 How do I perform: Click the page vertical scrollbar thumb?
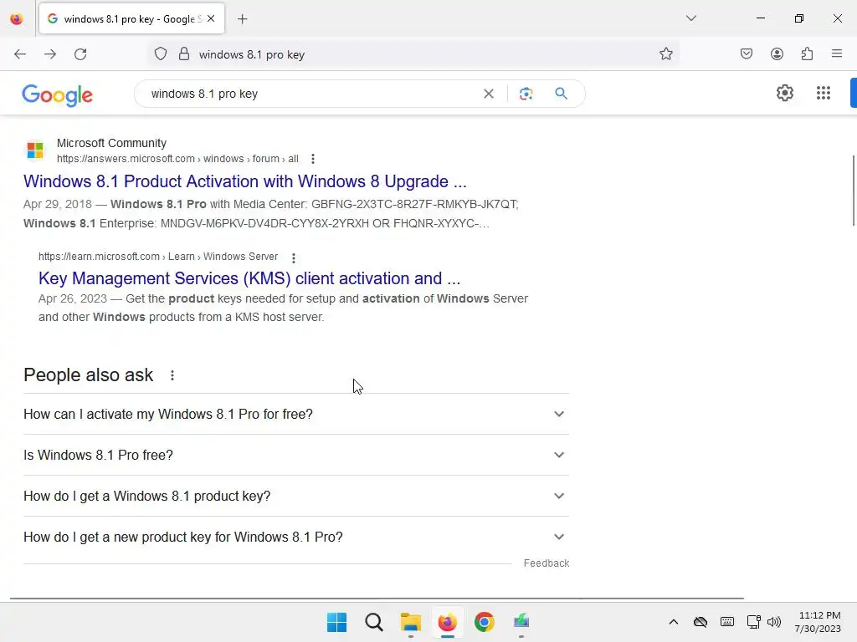[853, 190]
